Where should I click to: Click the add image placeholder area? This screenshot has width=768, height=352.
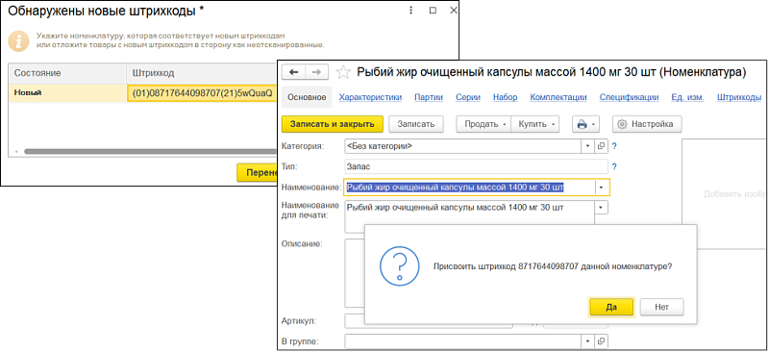(725, 193)
